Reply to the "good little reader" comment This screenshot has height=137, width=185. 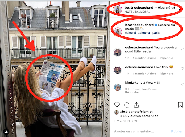(x=166, y=58)
